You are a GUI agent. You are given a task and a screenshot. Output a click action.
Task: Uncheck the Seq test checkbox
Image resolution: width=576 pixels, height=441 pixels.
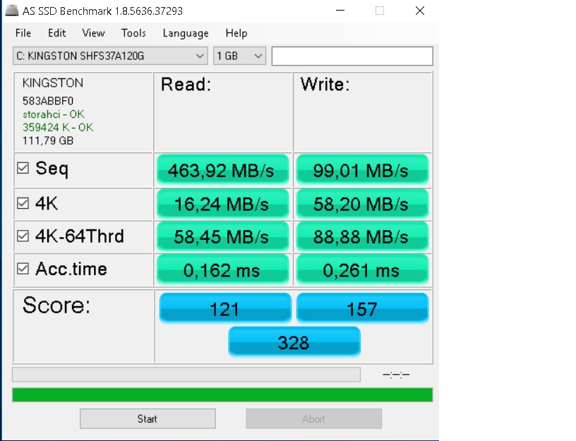[x=23, y=168]
